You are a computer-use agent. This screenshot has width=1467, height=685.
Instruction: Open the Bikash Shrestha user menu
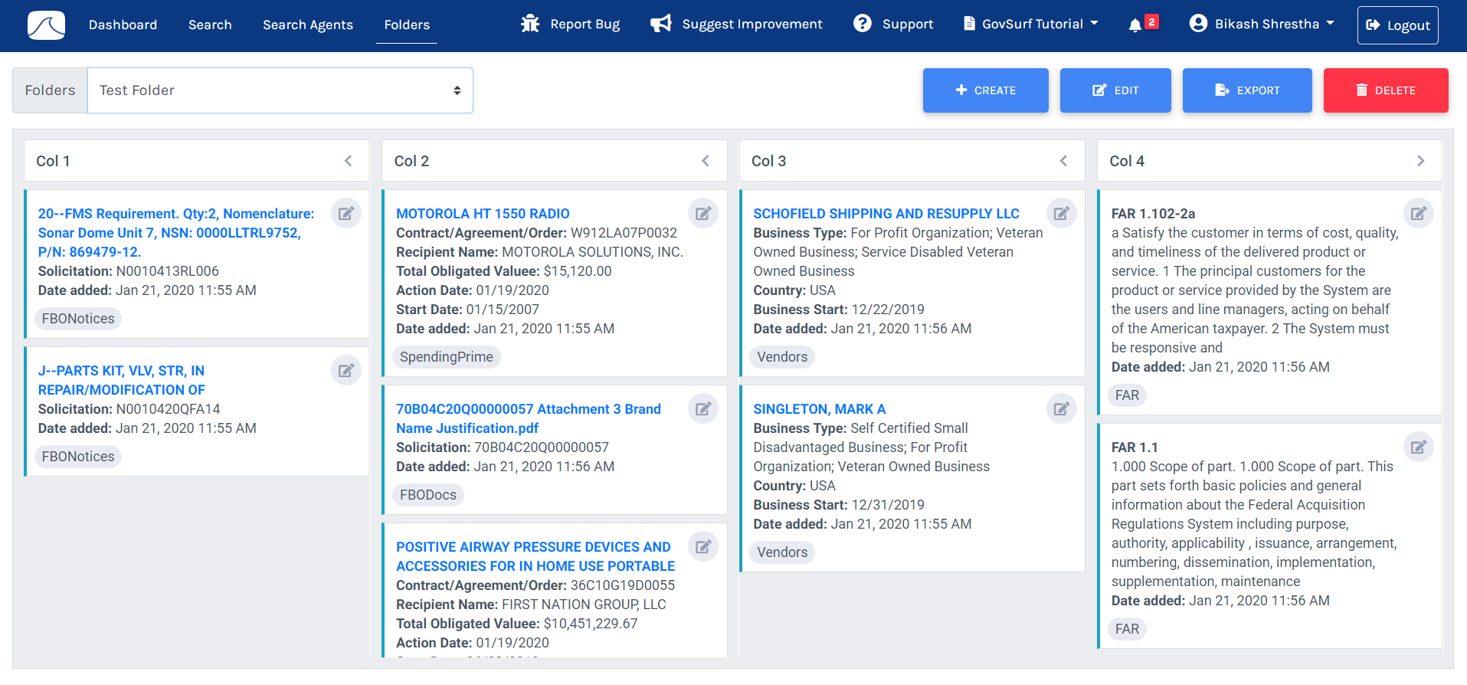[x=1262, y=24]
